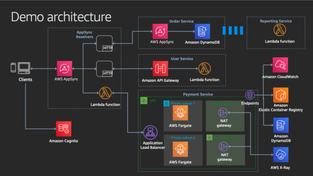Click the Amazon Cognito icon
This screenshot has width=313, height=176.
pos(64,129)
